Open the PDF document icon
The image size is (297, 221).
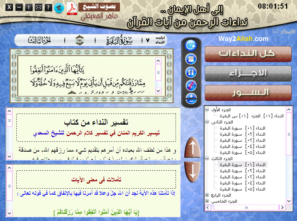pos(72,8)
